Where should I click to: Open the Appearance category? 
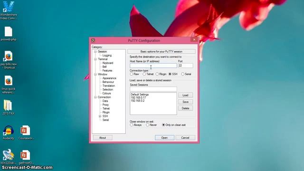[109, 78]
